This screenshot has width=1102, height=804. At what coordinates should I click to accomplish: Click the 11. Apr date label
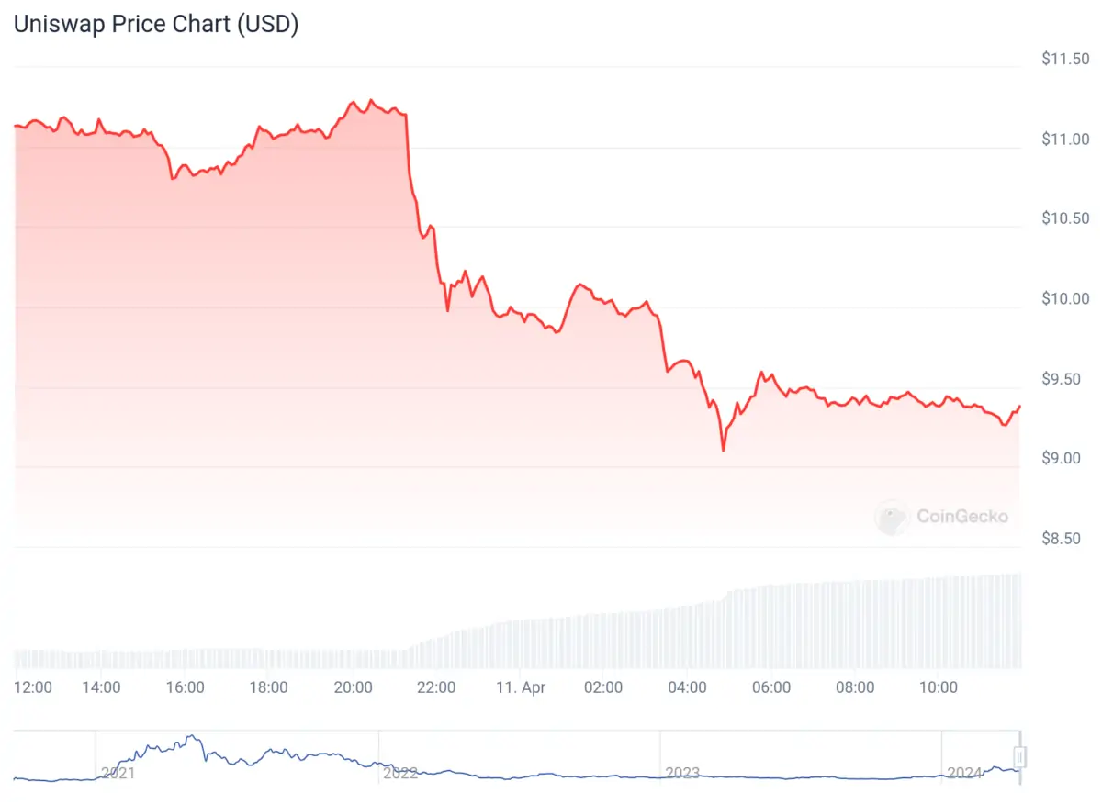coord(519,687)
